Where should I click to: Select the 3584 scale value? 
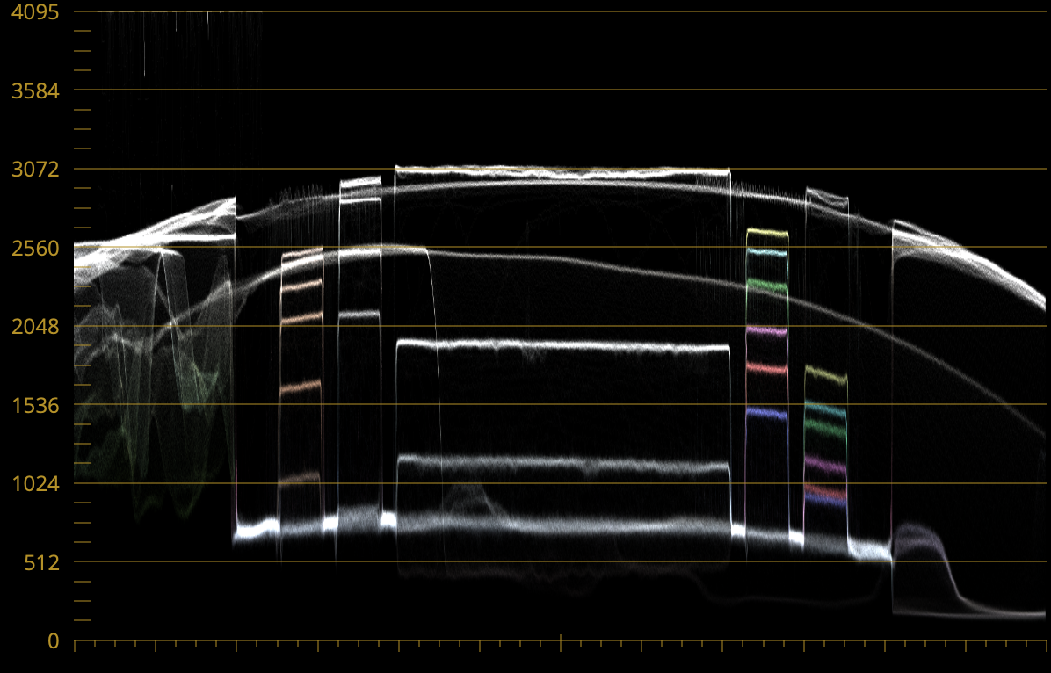point(35,90)
